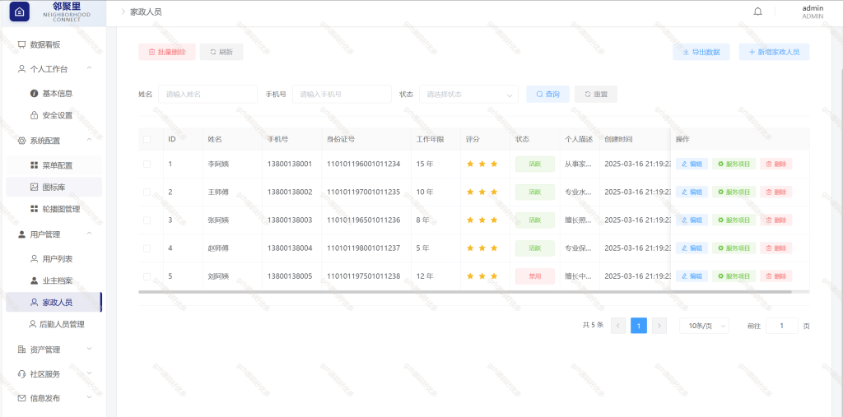Open the admin user menu
Screen dimensions: 843x417
point(813,12)
